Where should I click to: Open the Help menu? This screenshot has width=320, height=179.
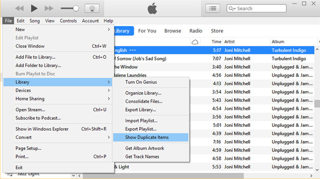(108, 21)
